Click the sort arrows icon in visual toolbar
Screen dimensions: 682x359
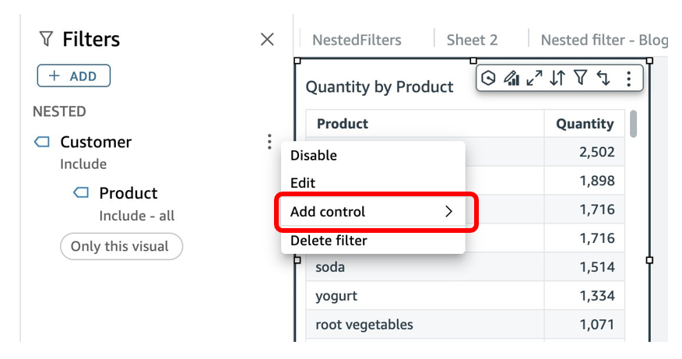coord(557,78)
